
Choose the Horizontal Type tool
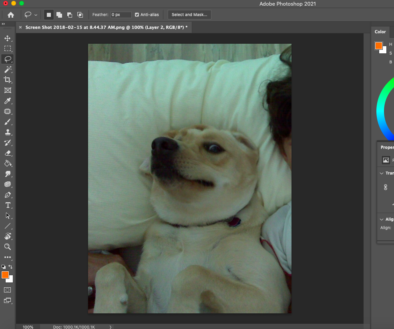tap(8, 205)
